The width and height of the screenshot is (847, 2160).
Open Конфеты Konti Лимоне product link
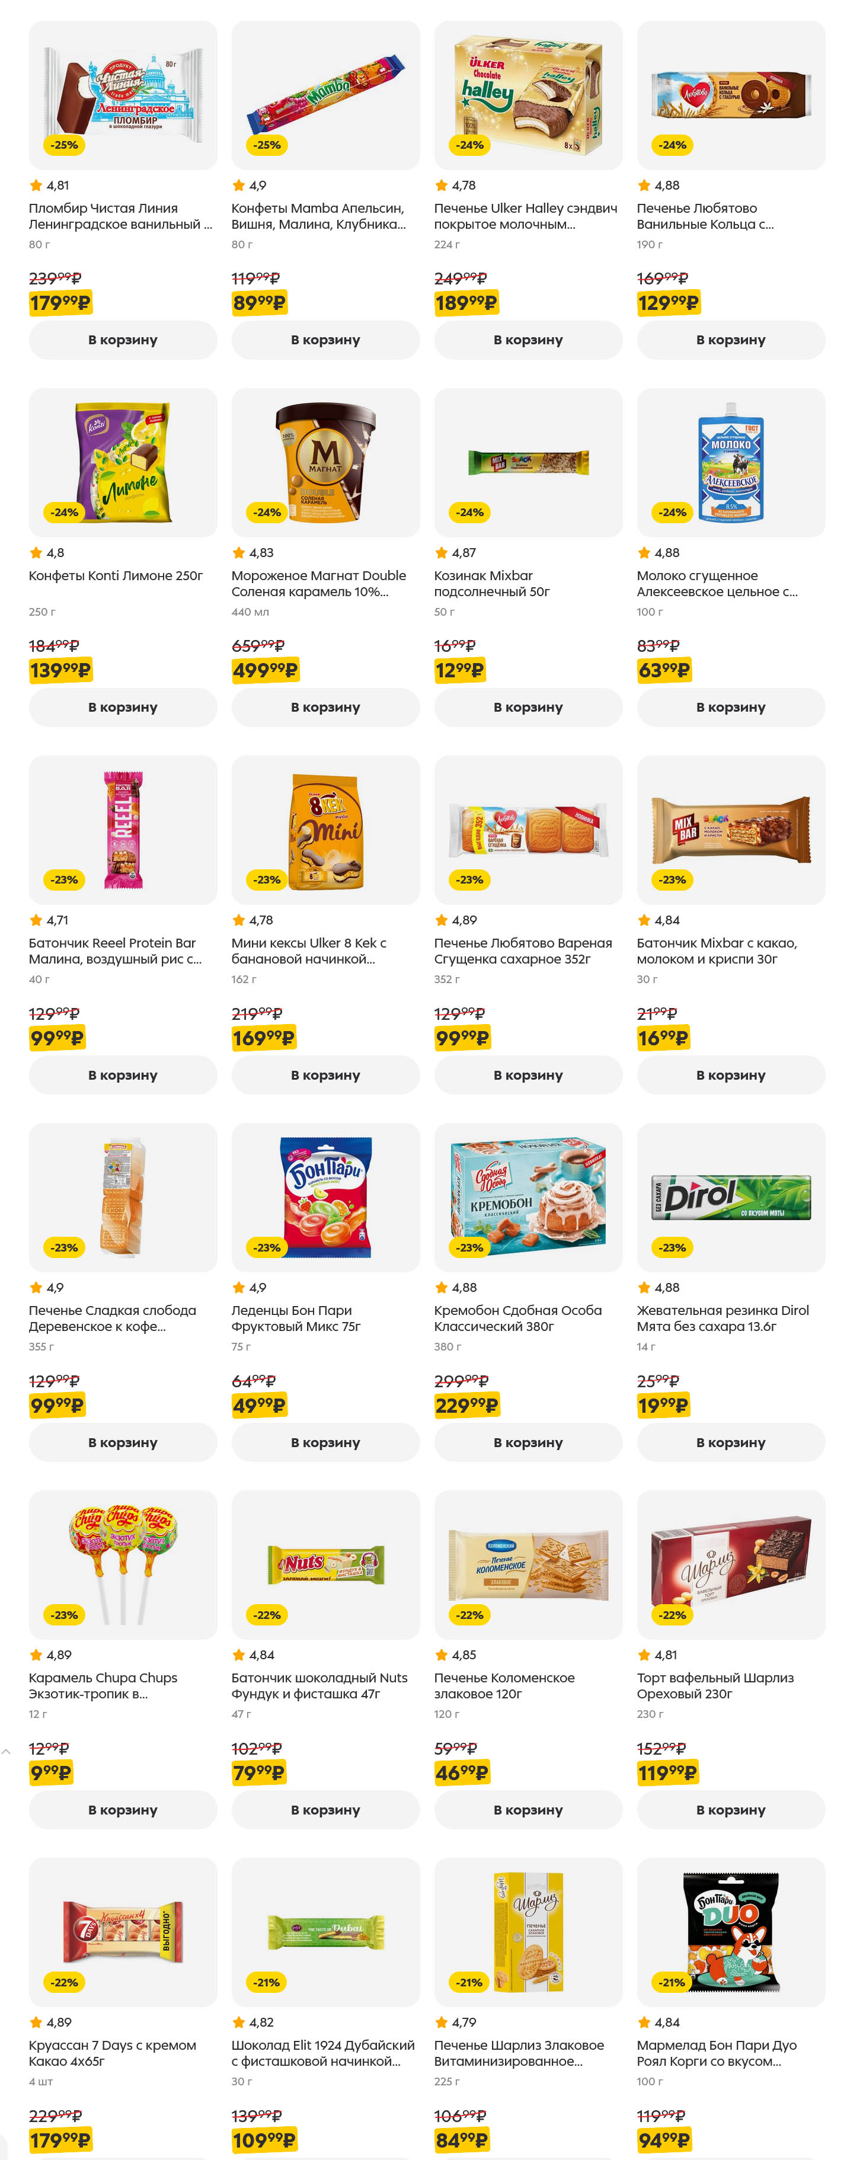click(x=116, y=575)
